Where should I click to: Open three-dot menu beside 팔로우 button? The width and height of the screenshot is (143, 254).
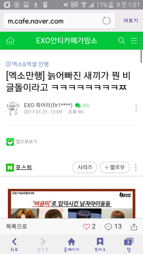tap(136, 168)
